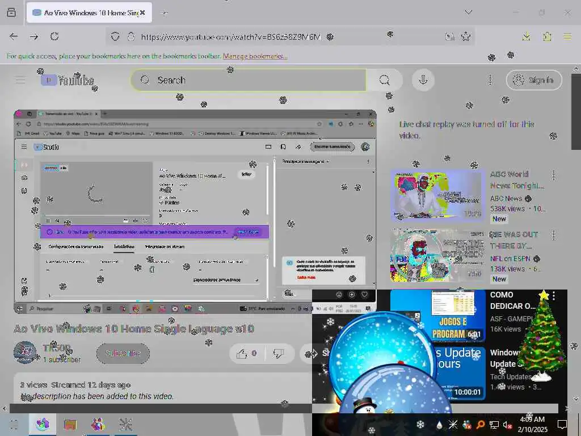Open the NFL on ESPN video thumbnail

point(437,255)
